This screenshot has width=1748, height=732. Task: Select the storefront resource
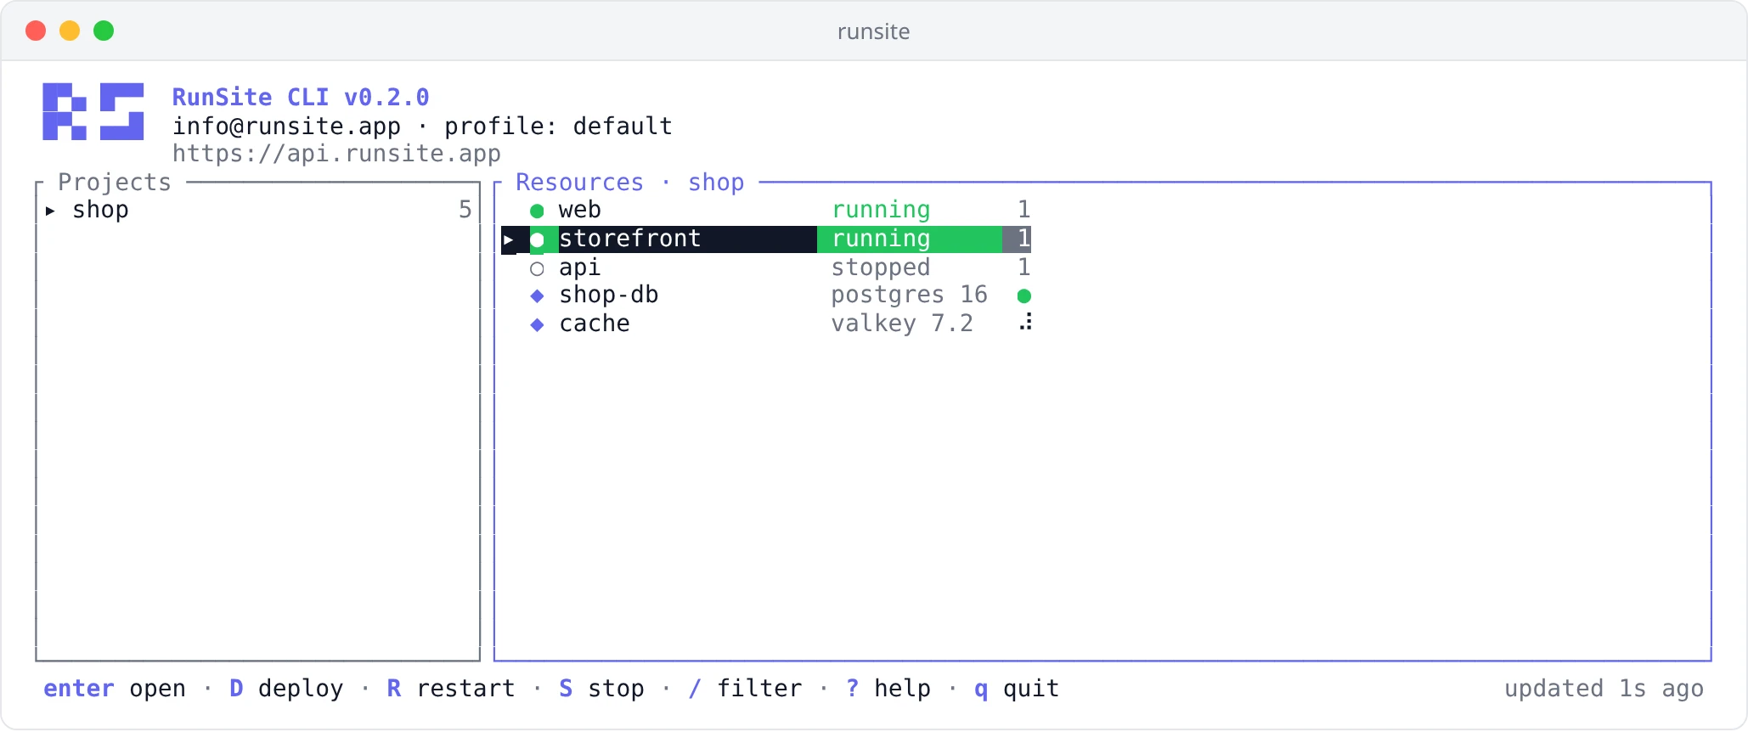[x=766, y=239]
